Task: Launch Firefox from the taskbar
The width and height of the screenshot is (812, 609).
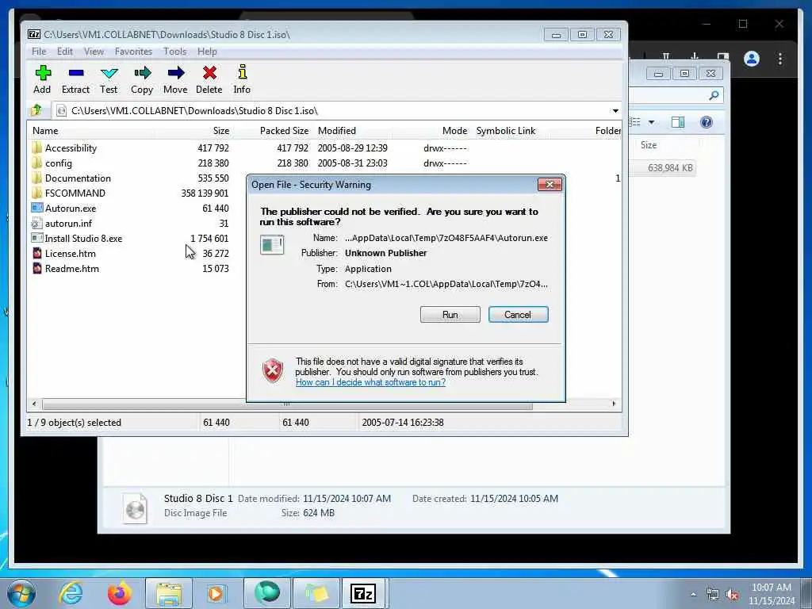Action: [120, 593]
